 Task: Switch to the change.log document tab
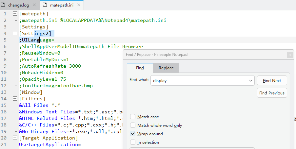pos(18,5)
